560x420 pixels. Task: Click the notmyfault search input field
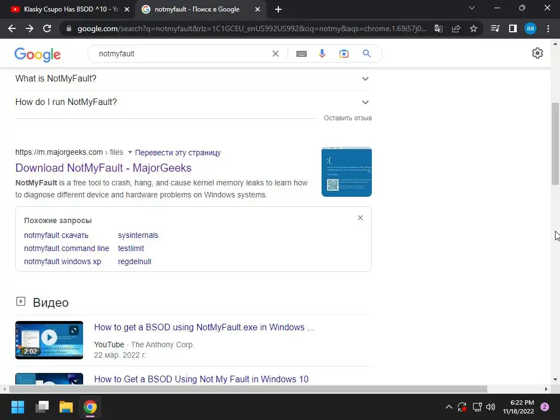pyautogui.click(x=182, y=54)
